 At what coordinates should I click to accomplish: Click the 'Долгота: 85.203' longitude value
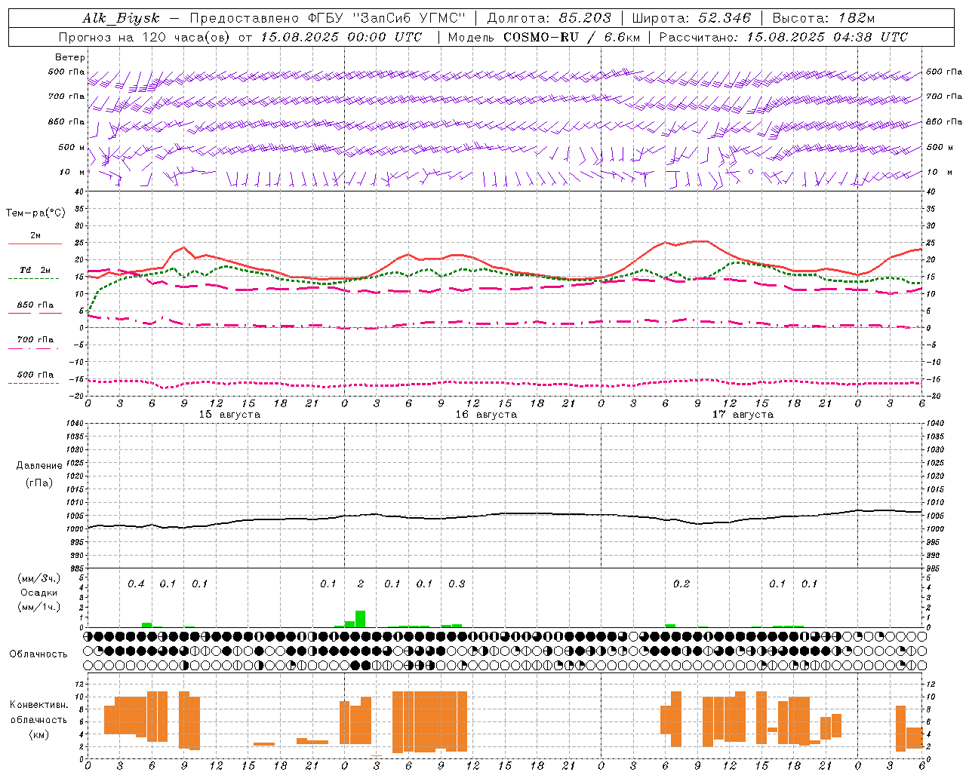coord(549,18)
